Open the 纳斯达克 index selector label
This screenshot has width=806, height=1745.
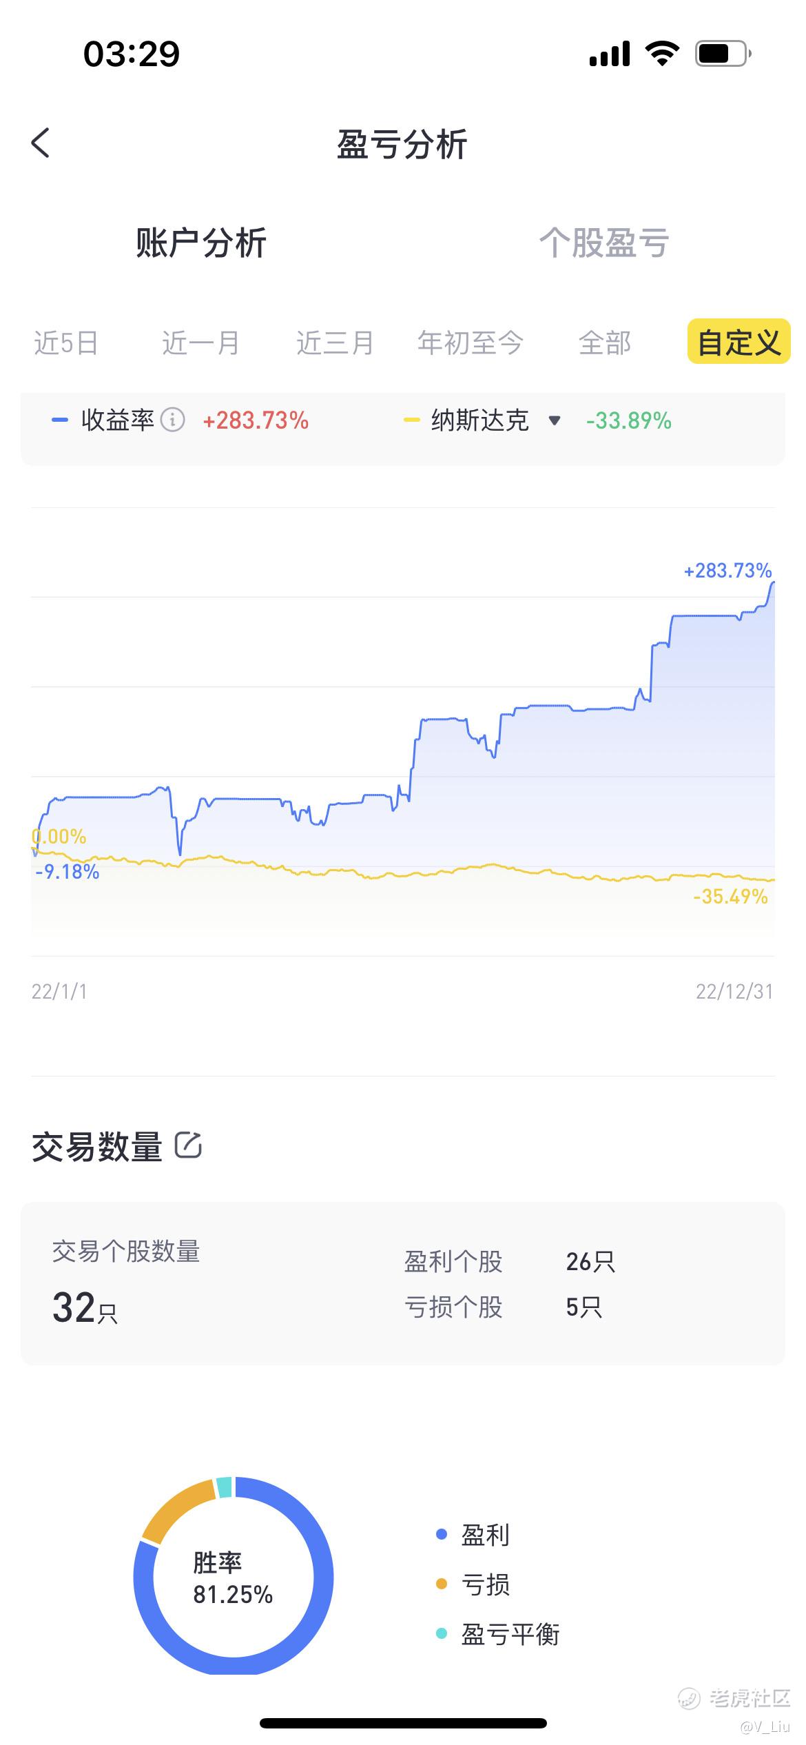[x=480, y=420]
